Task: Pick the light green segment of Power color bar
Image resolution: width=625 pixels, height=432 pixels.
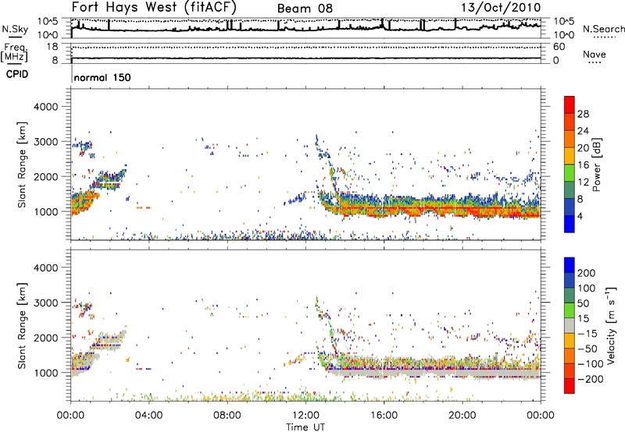Action: pyautogui.click(x=570, y=173)
